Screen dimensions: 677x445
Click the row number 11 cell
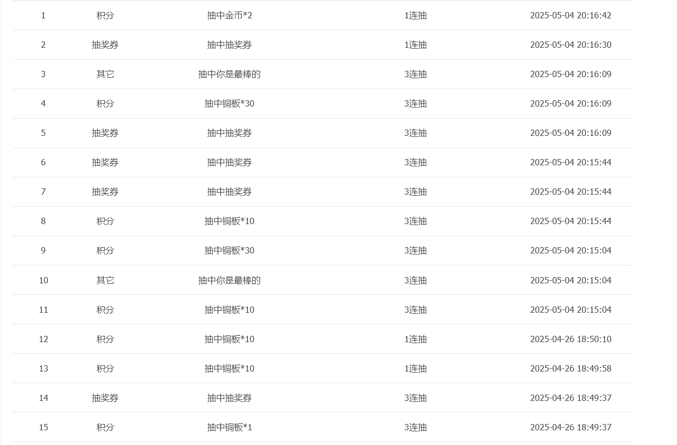[x=43, y=310]
